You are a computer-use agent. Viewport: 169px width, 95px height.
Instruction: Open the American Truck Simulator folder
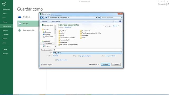point(67,38)
